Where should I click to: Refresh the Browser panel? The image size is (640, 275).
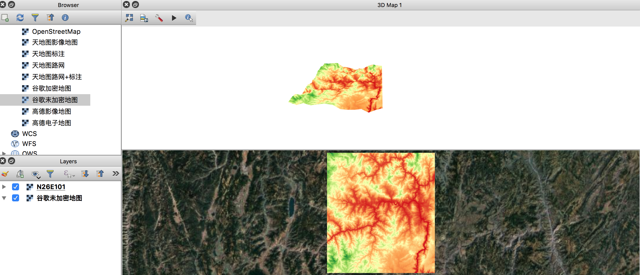tap(20, 18)
